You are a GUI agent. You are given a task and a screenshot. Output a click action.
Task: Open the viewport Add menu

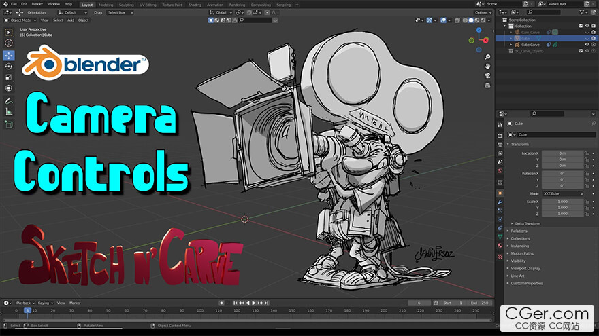pos(71,20)
